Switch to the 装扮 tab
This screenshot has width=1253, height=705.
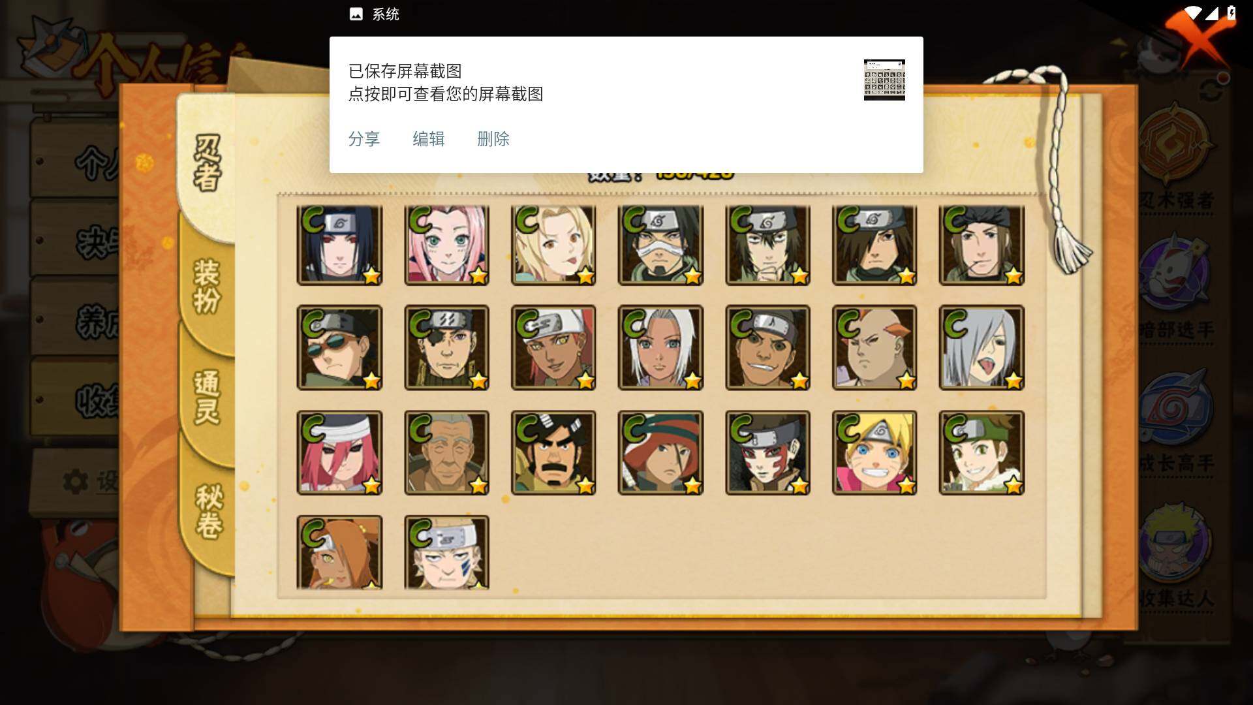(208, 286)
